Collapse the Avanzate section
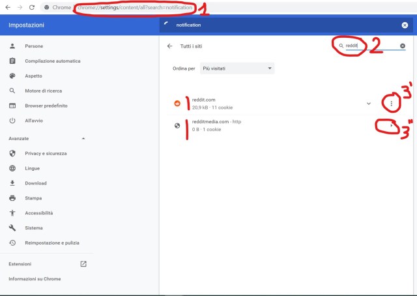The image size is (417, 296). pyautogui.click(x=83, y=139)
